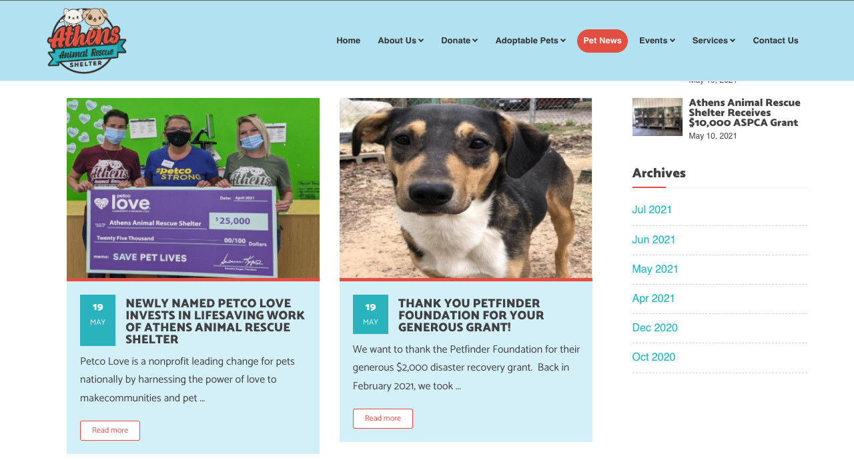This screenshot has width=854, height=460.
Task: Click Read more under Petco Love post
Action: [110, 431]
